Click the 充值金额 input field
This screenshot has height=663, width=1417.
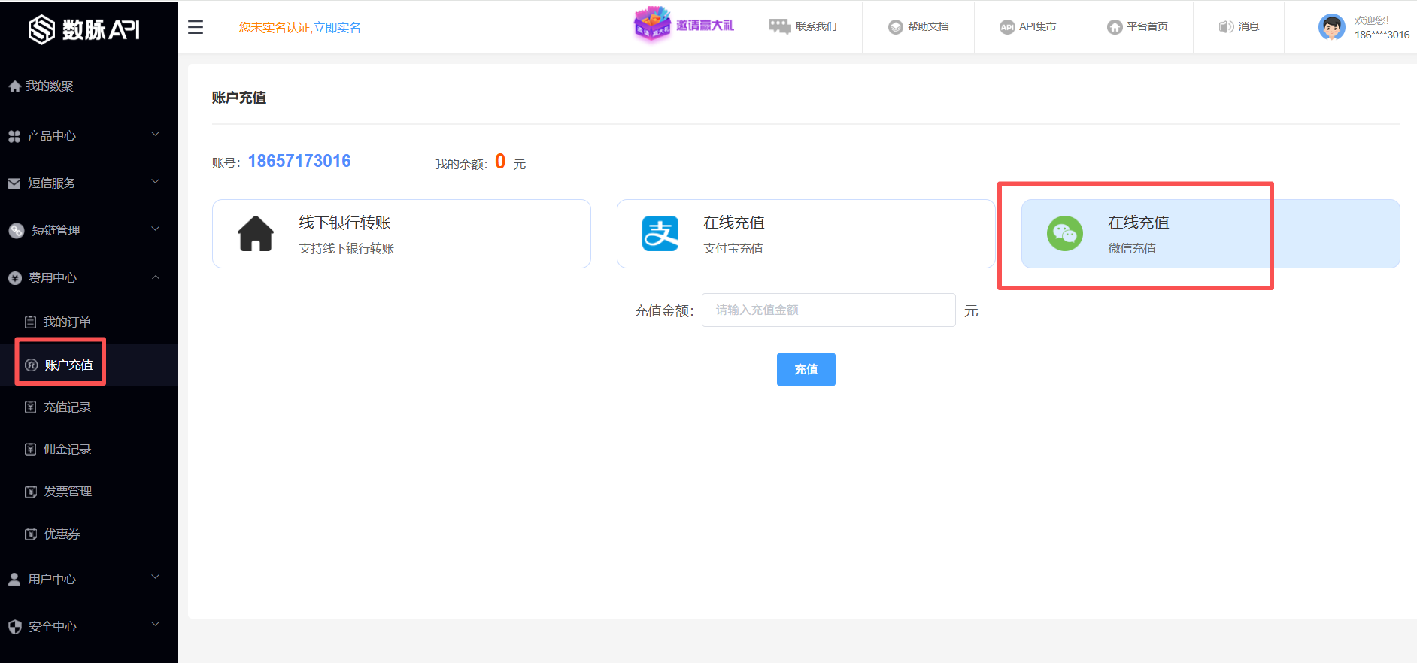[828, 310]
